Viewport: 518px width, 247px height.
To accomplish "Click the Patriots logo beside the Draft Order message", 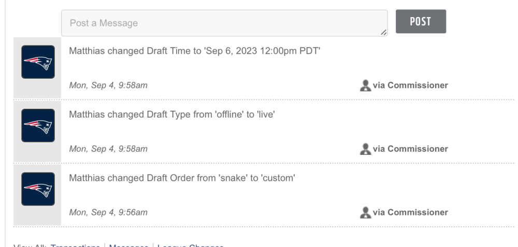I will pos(38,189).
